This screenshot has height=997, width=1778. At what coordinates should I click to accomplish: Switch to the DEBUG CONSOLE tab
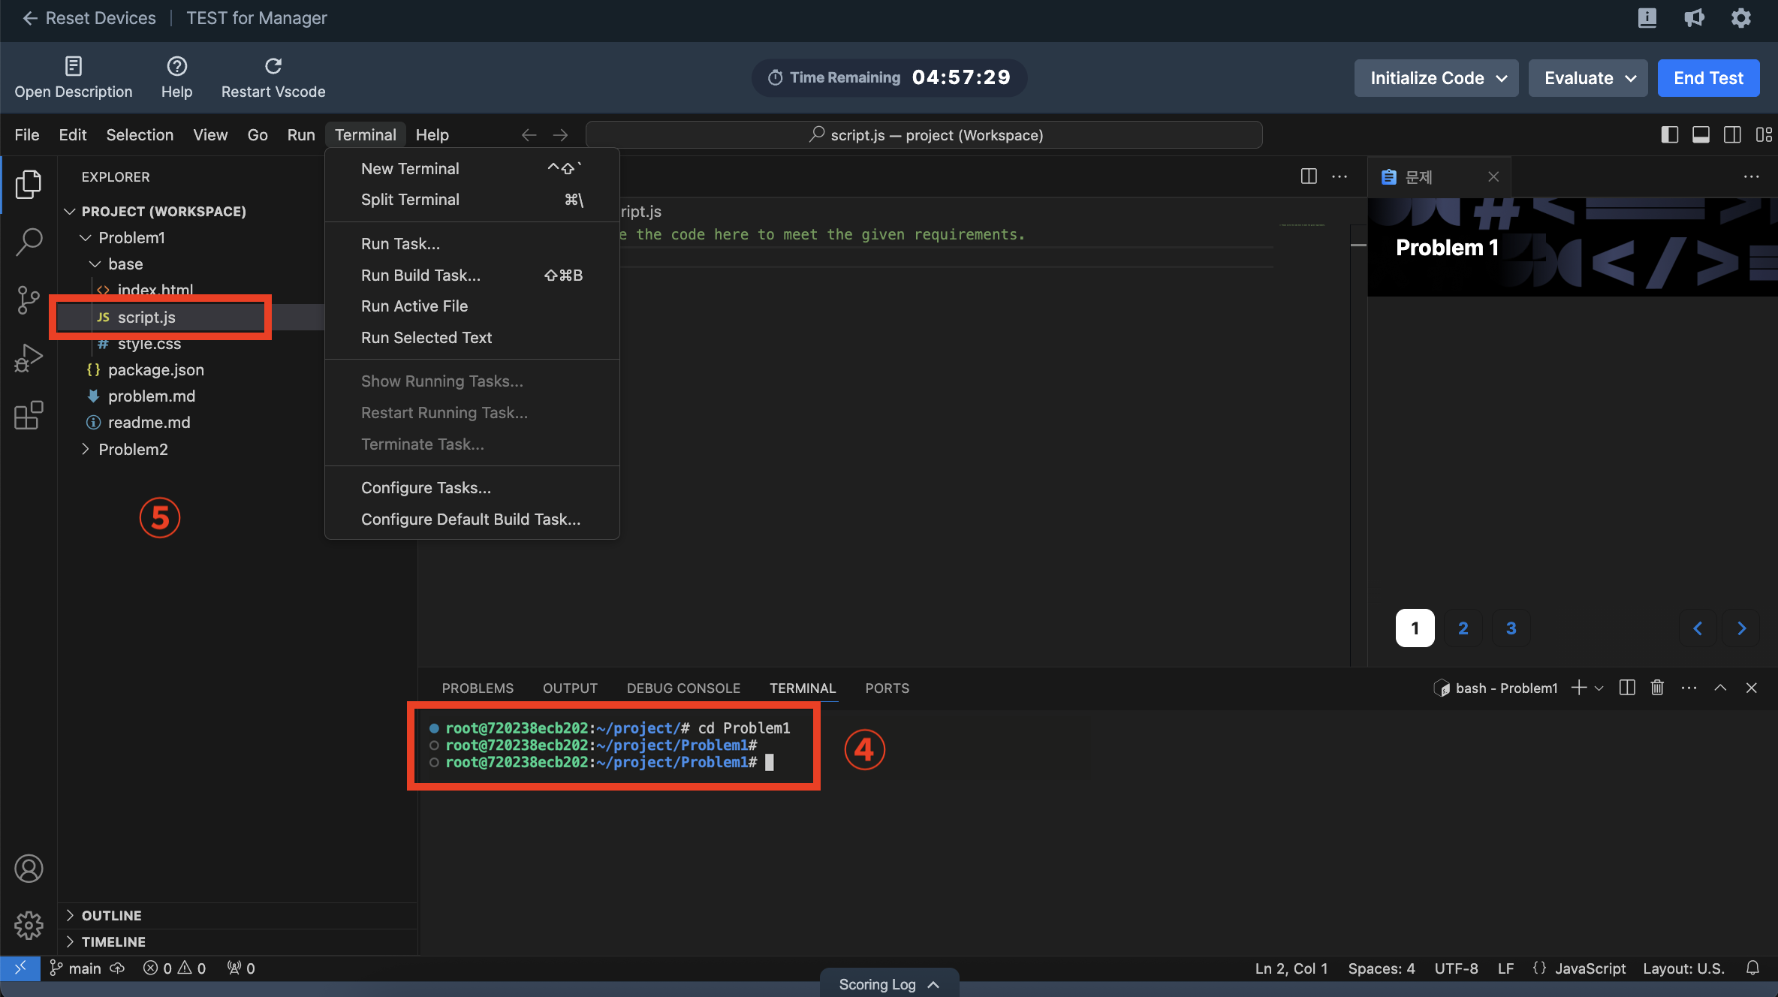coord(683,688)
